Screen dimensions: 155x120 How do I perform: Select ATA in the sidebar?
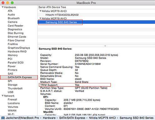(10, 11)
